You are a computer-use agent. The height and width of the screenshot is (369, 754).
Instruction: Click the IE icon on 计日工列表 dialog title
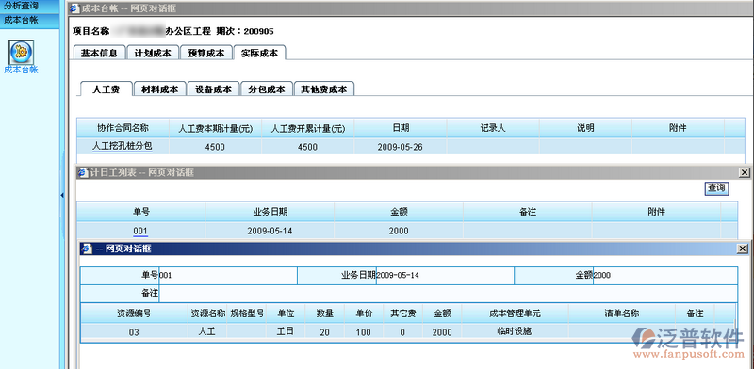tap(83, 172)
